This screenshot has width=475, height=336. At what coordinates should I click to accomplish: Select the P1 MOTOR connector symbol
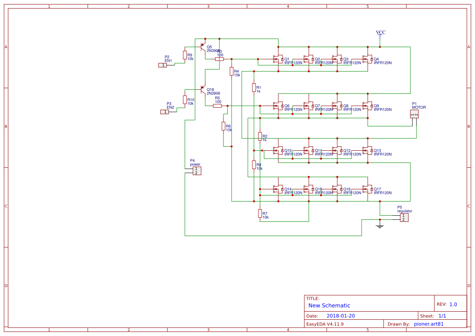[x=414, y=114]
